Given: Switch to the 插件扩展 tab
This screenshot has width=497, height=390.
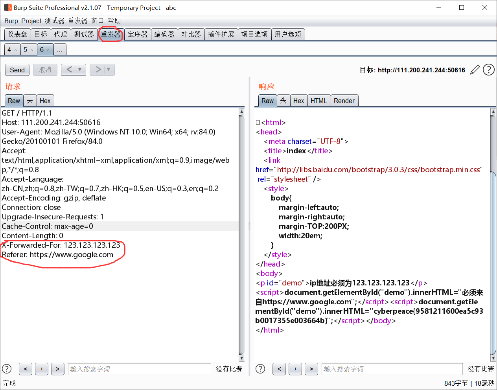Looking at the screenshot, I should coord(221,35).
